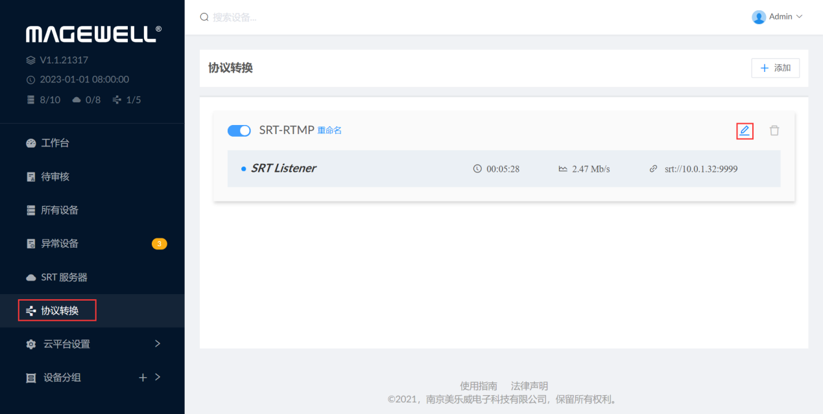
Task: Click the 待审核 sidebar icon
Action: (30, 177)
